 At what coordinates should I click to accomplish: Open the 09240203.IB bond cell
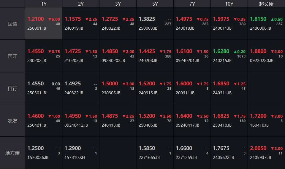[118, 56]
